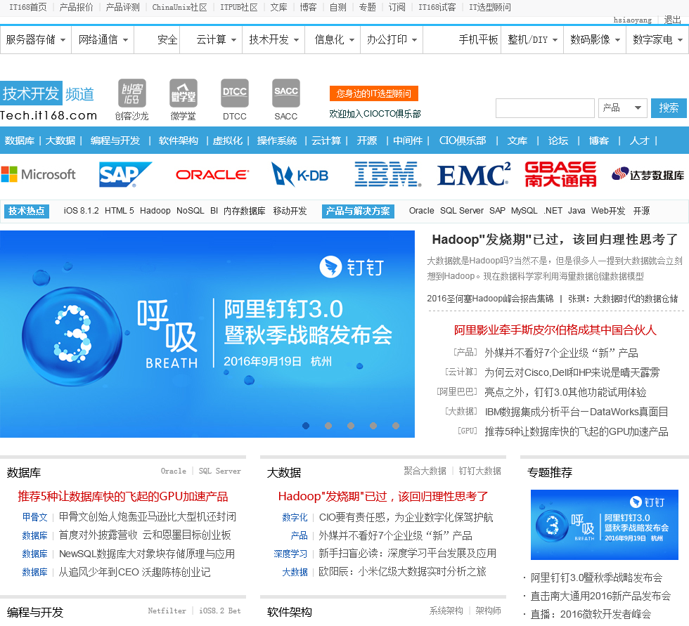The image size is (689, 626).
Task: Click the 搜索 search button
Action: point(669,108)
